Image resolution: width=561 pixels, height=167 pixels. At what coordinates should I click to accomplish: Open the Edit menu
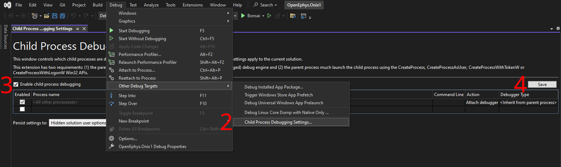(33, 5)
